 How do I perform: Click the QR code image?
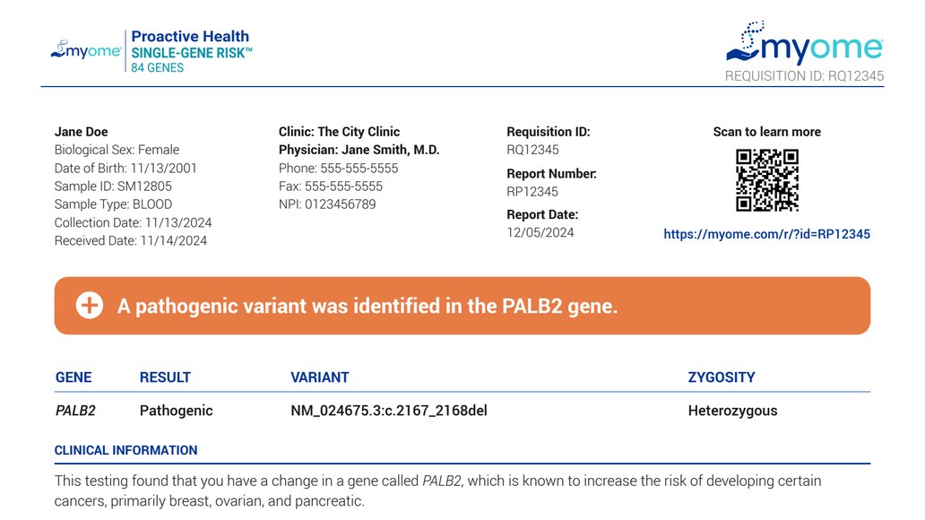point(766,180)
